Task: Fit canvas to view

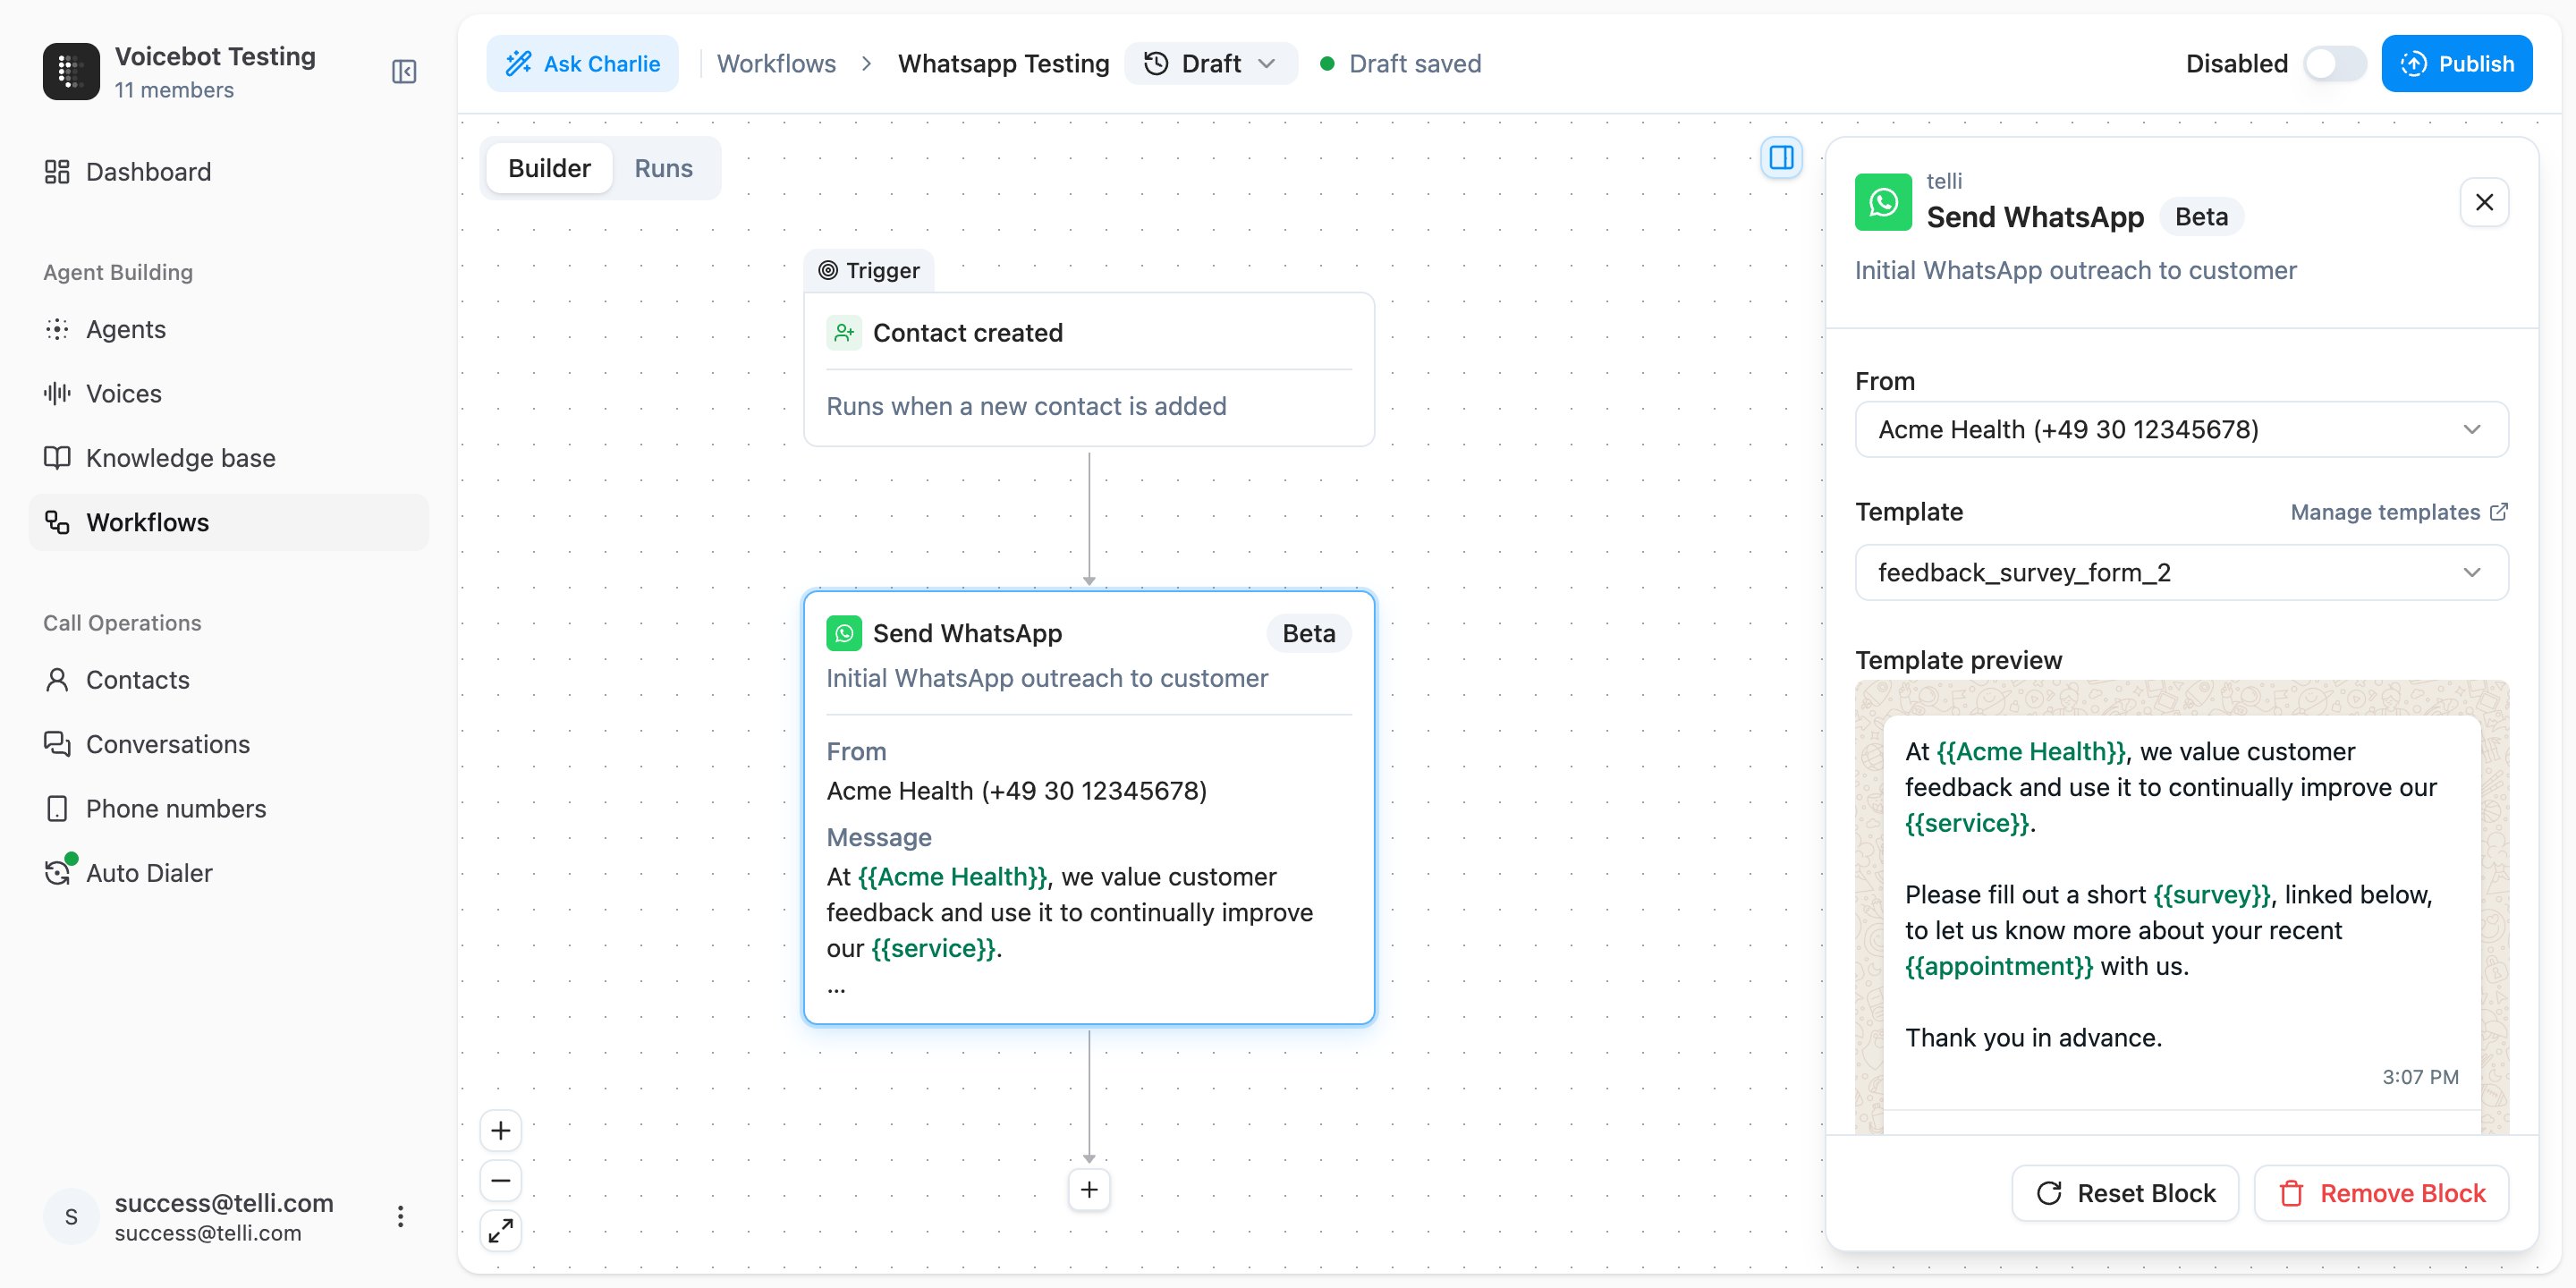Action: point(500,1231)
